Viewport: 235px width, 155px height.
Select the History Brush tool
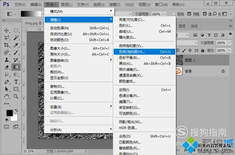[x=16, y=60]
